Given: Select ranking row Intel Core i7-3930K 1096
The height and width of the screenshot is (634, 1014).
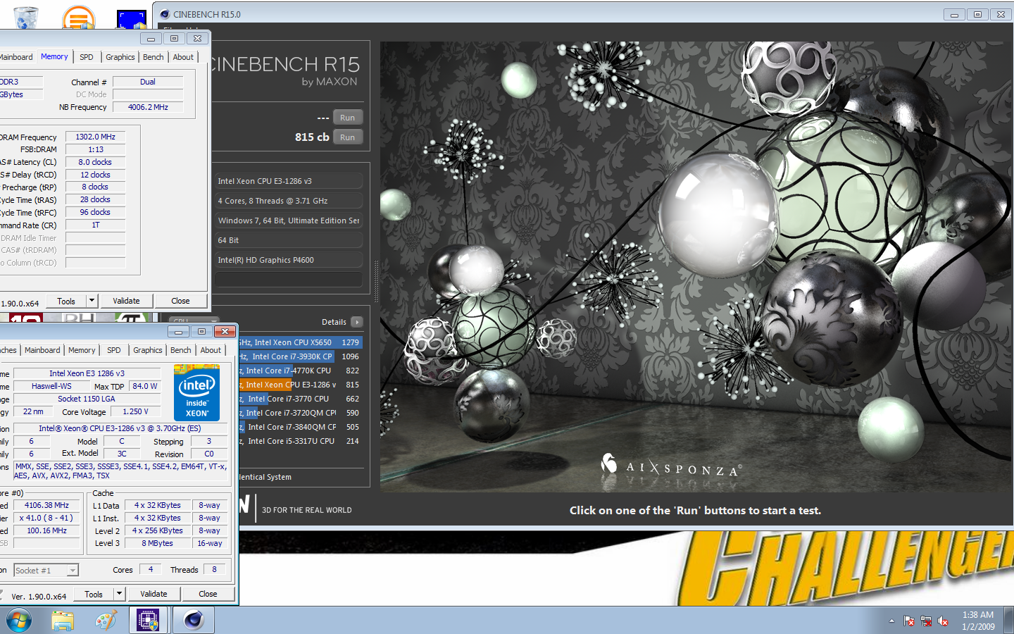Looking at the screenshot, I should coord(300,356).
